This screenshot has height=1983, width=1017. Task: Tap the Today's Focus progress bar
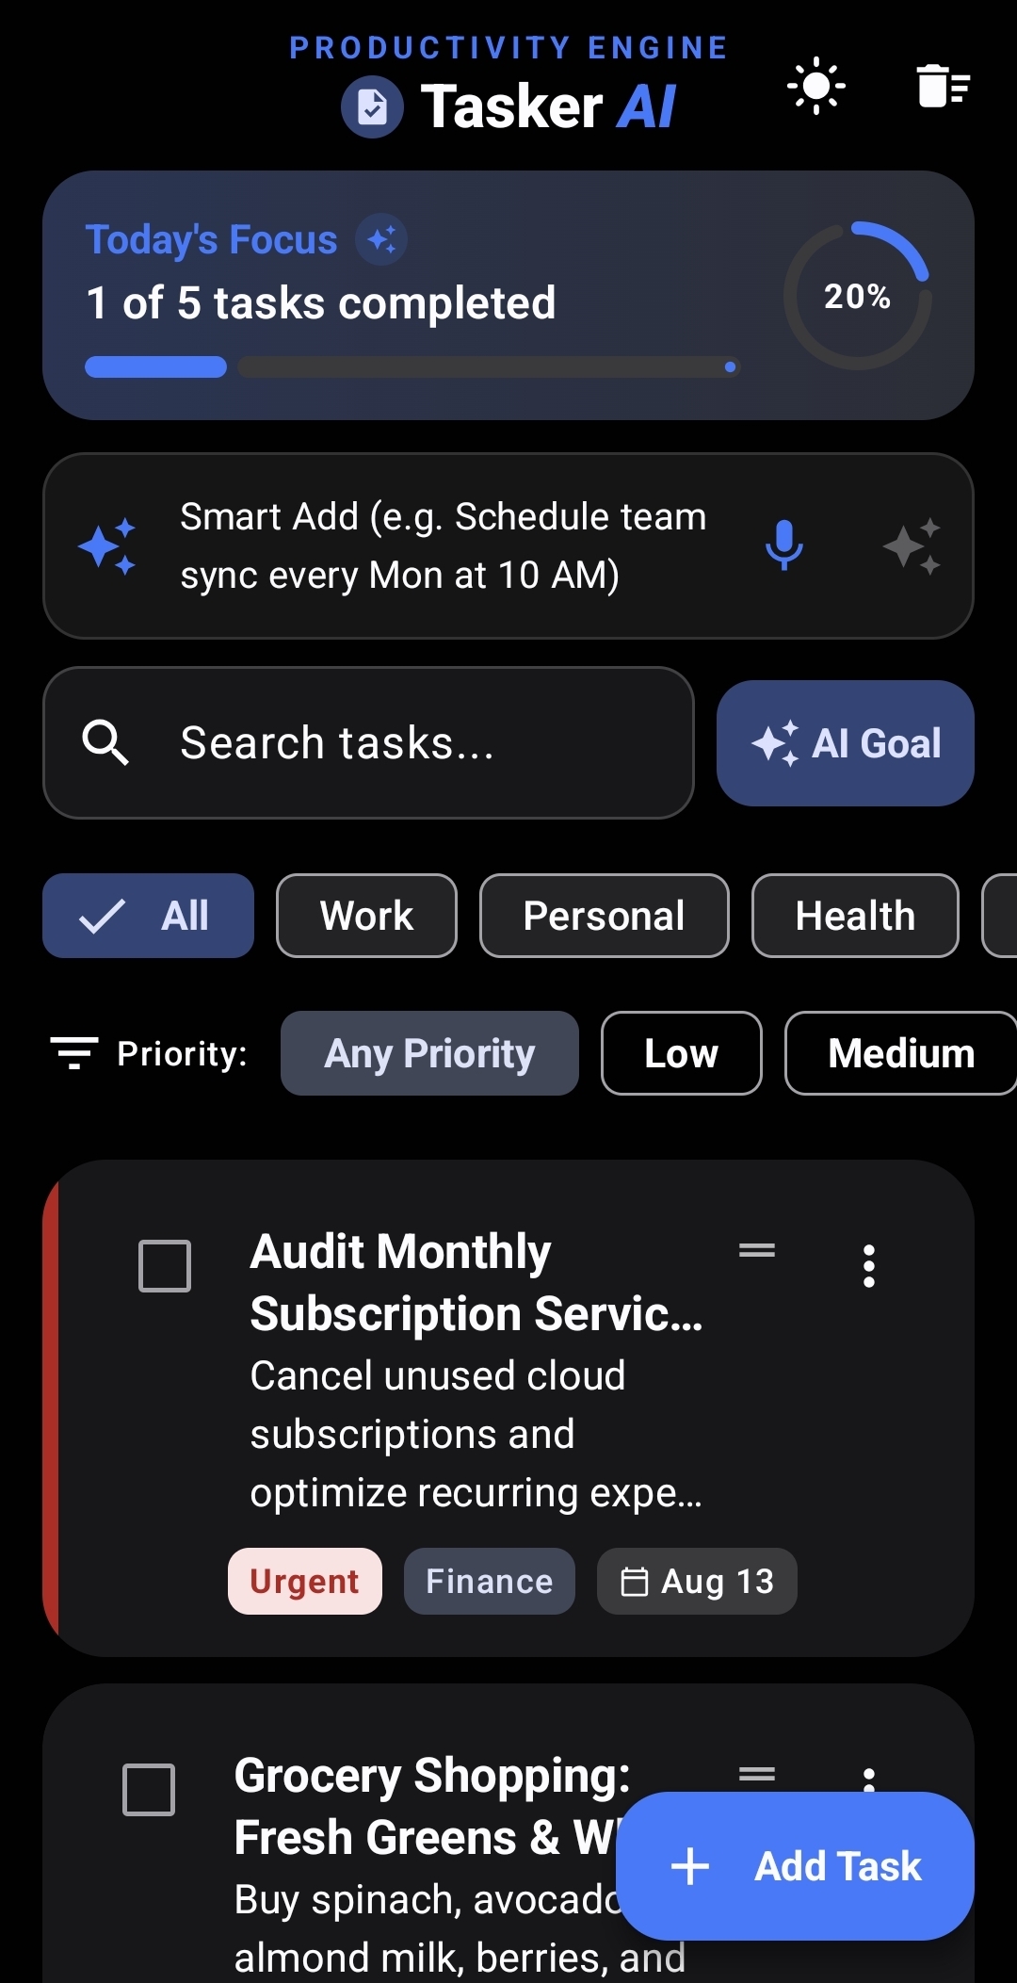pos(412,366)
